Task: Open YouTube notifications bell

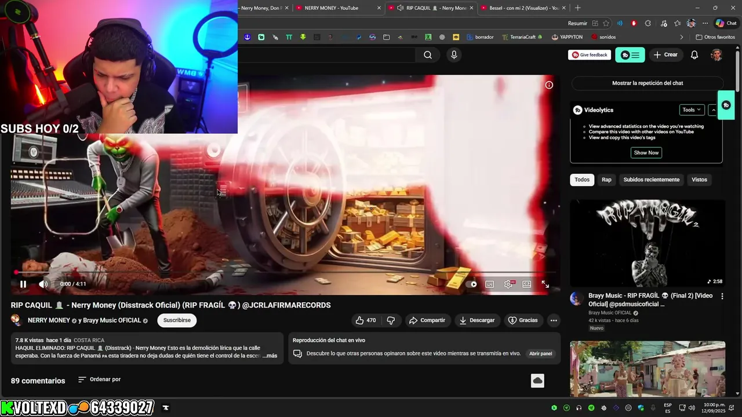Action: [694, 55]
